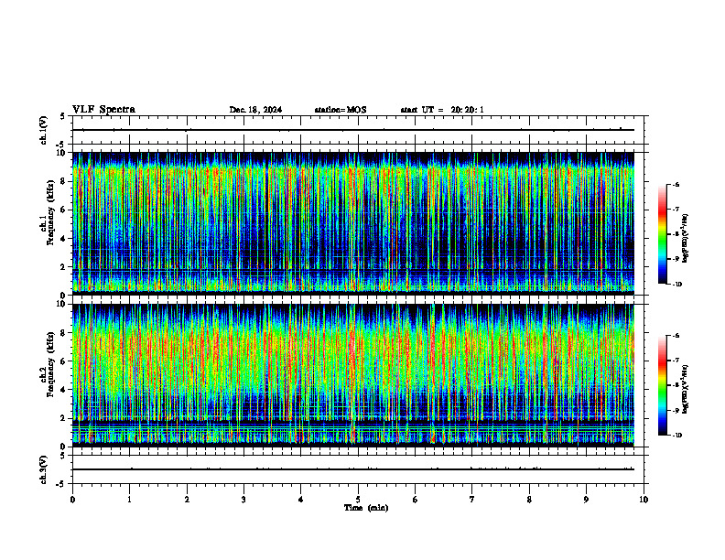725x560 pixels.
Task: Click the "-10" label on the ch.2 color bar
Action: click(676, 436)
